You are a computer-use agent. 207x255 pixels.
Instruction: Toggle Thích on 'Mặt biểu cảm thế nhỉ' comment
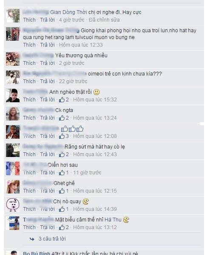click(29, 227)
